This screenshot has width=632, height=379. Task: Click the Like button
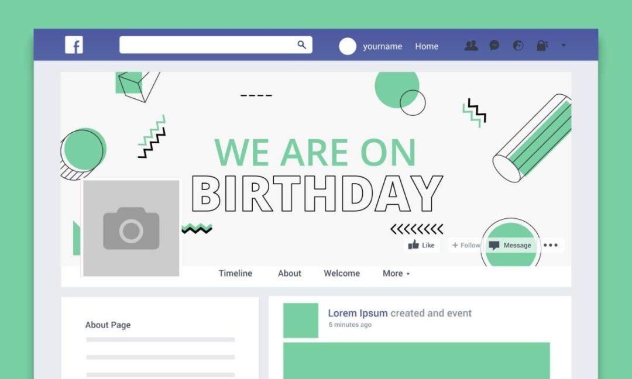coord(421,245)
